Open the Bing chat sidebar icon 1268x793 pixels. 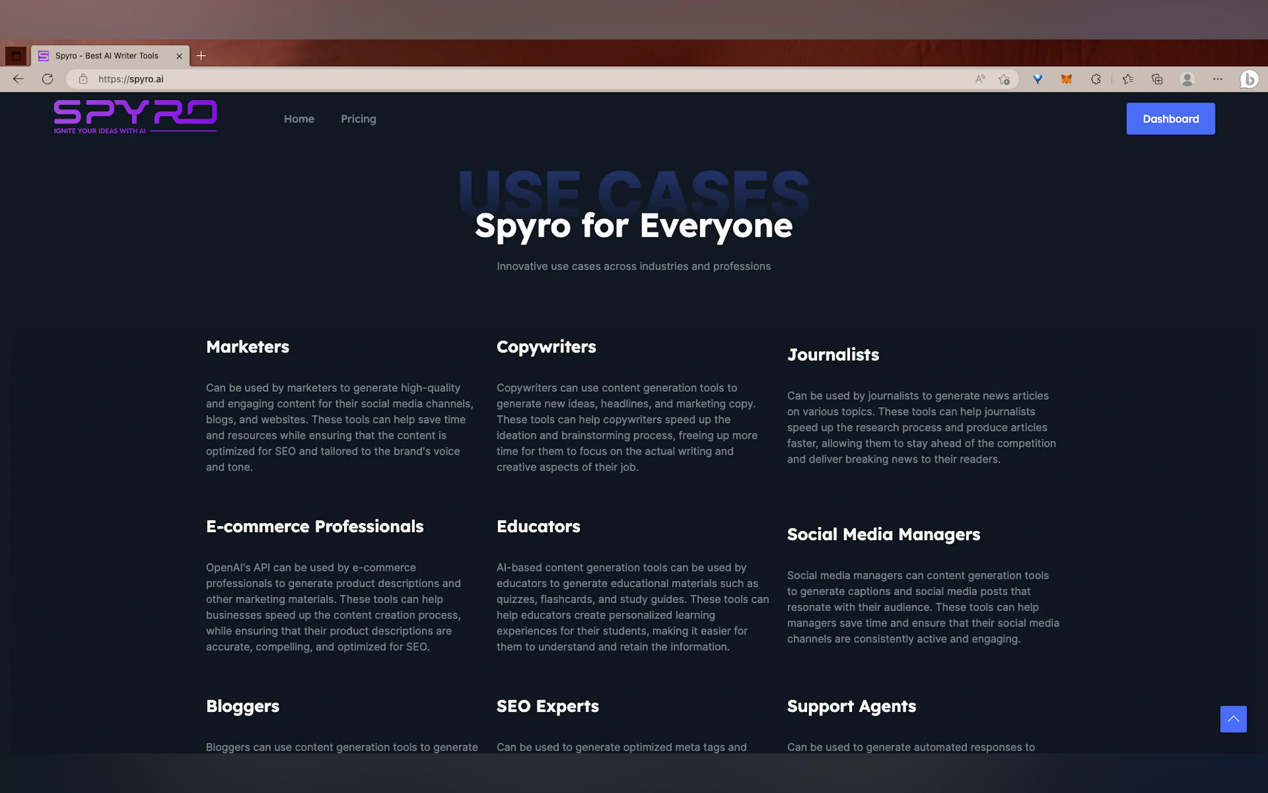pyautogui.click(x=1249, y=79)
